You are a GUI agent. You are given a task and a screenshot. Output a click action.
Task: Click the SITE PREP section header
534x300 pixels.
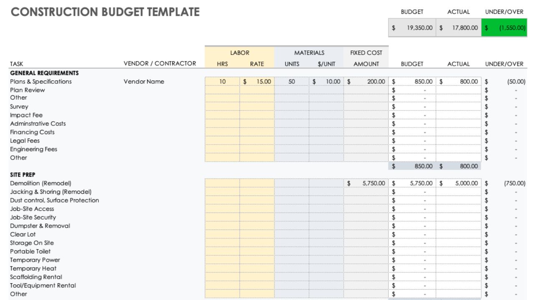click(20, 175)
